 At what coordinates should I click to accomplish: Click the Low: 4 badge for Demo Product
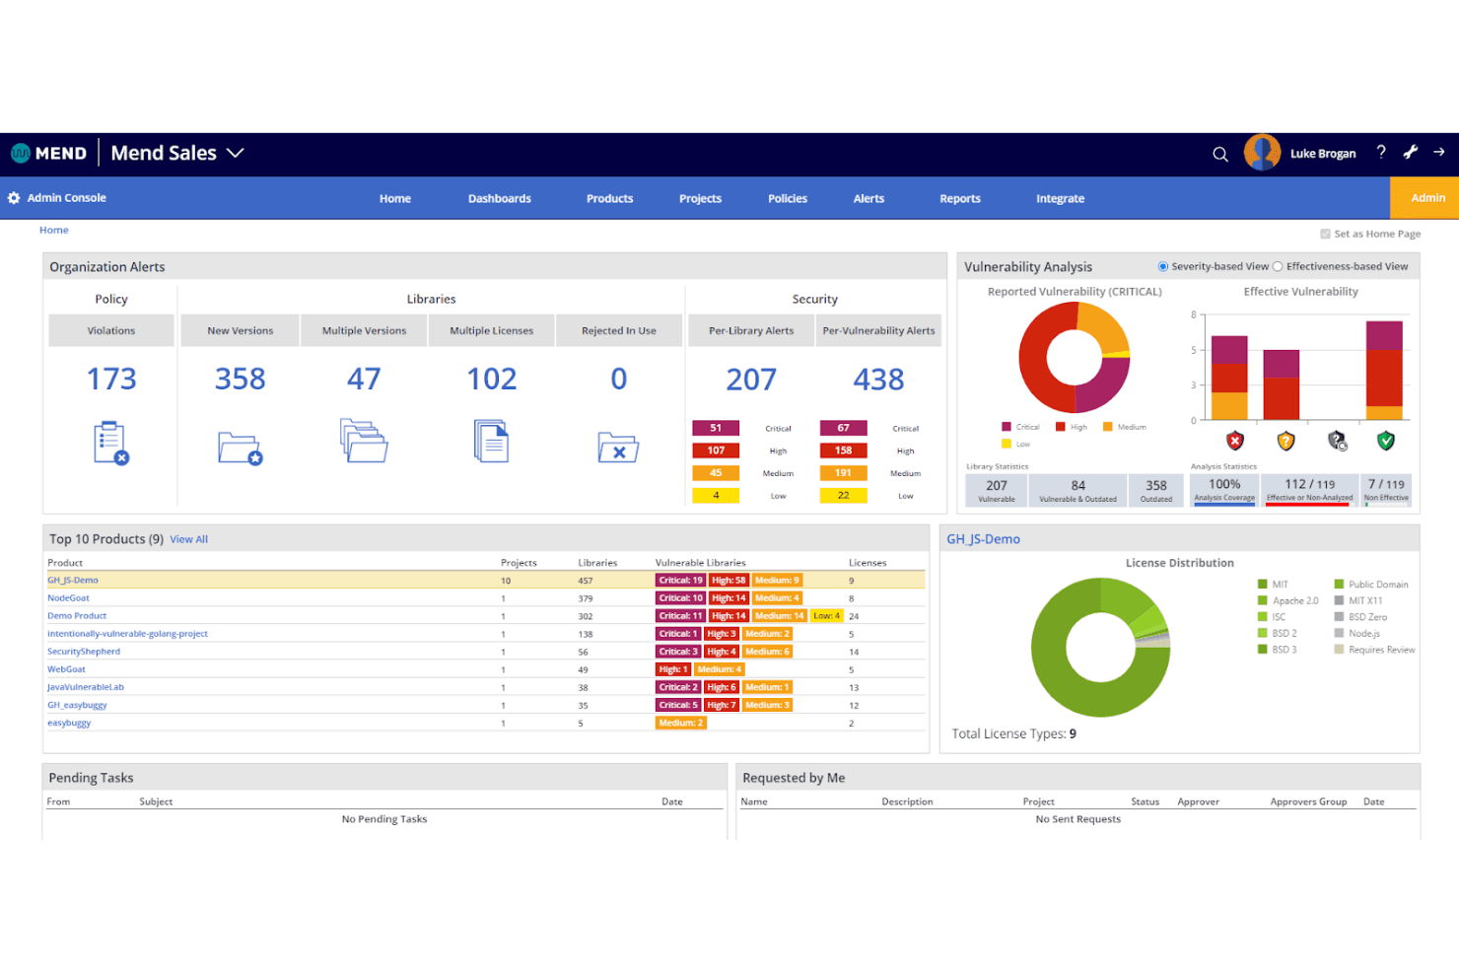coord(826,616)
